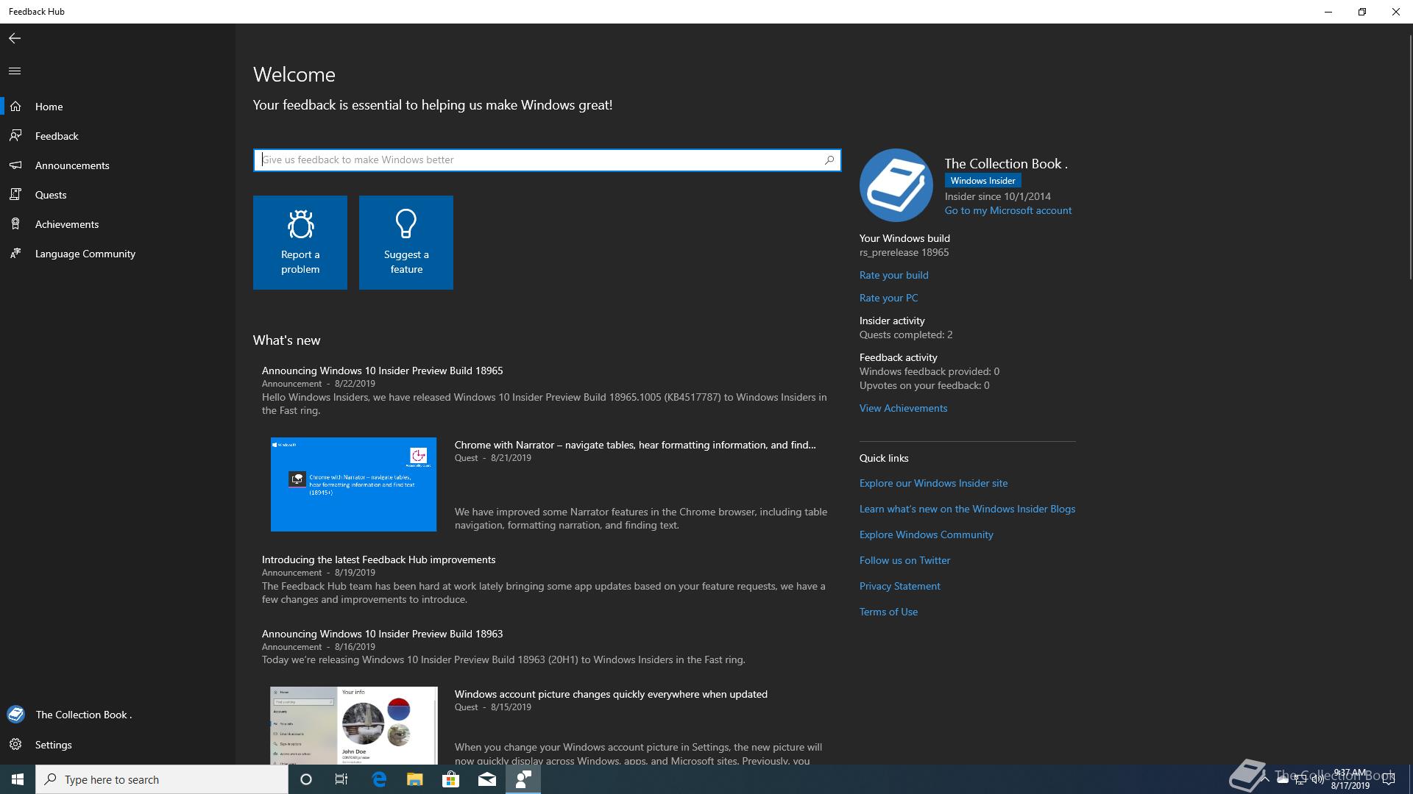Click the Windows Insider badge

click(982, 181)
